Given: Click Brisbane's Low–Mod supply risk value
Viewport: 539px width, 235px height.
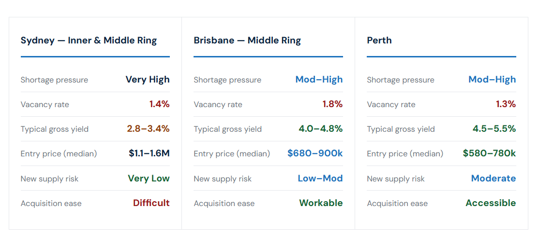Looking at the screenshot, I should [320, 179].
